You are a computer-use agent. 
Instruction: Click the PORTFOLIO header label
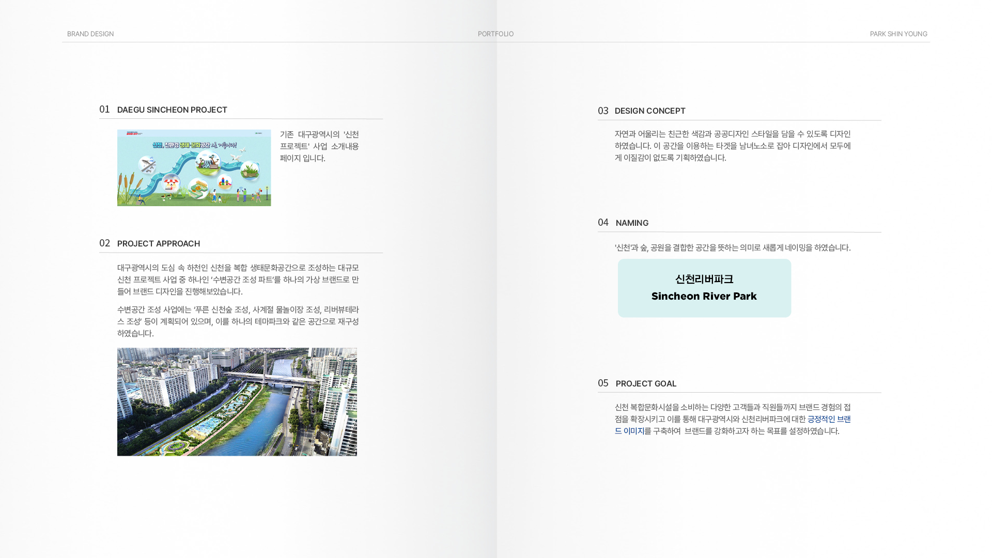coord(495,34)
